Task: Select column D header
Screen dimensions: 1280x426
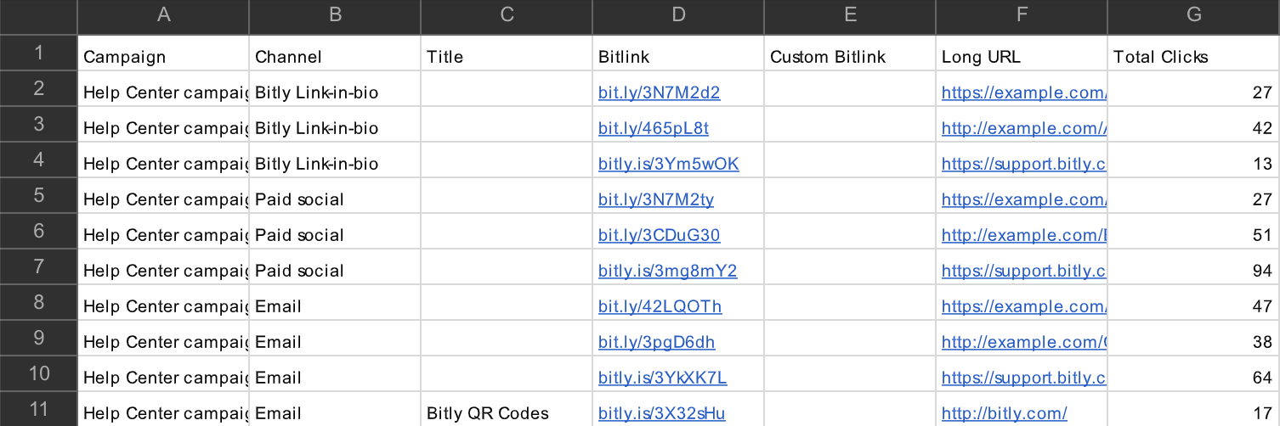Action: [677, 17]
